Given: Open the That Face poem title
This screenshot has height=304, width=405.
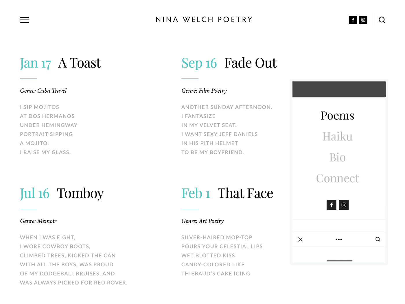Looking at the screenshot, I should pyautogui.click(x=245, y=193).
